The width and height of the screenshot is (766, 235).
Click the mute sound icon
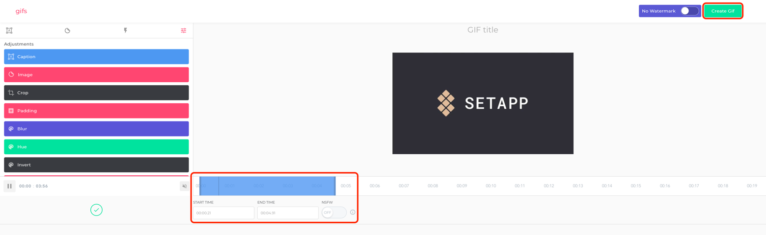pyautogui.click(x=184, y=186)
